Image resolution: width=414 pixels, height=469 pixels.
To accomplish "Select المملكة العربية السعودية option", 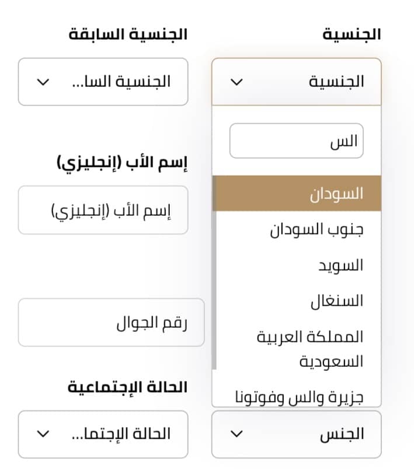I will (x=298, y=349).
